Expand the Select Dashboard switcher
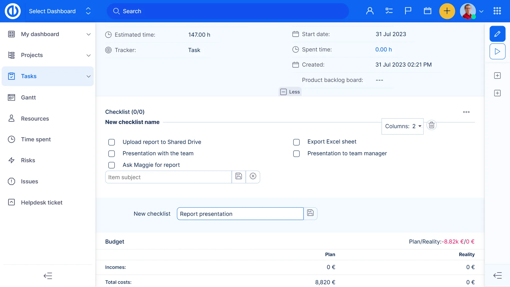510x287 pixels. click(x=88, y=11)
